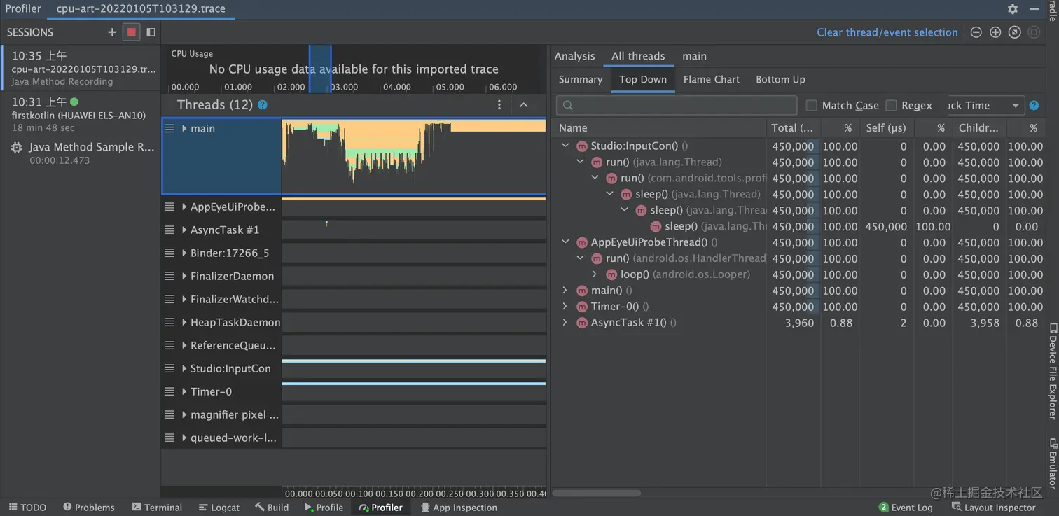This screenshot has height=516, width=1059.
Task: Click the highlighted selection range on CPU timeline
Action: (x=320, y=69)
